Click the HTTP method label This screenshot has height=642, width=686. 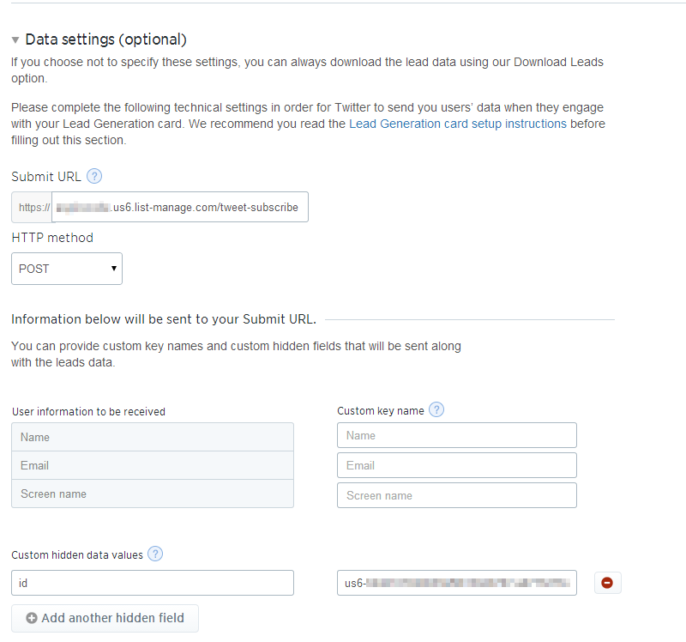(52, 238)
